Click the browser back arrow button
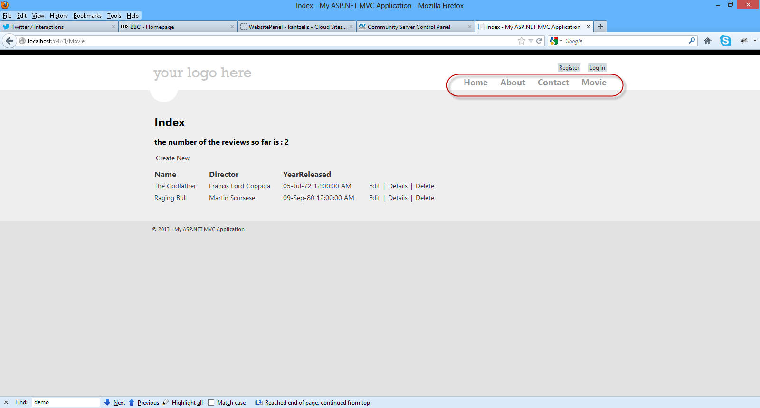The image size is (760, 408). 9,41
